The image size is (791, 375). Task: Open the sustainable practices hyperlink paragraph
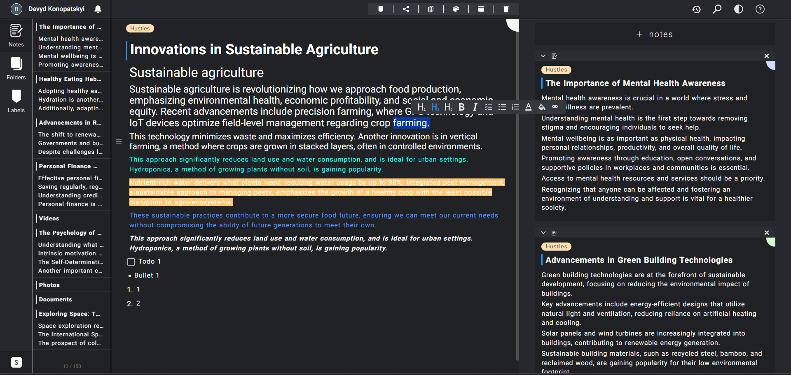click(314, 220)
